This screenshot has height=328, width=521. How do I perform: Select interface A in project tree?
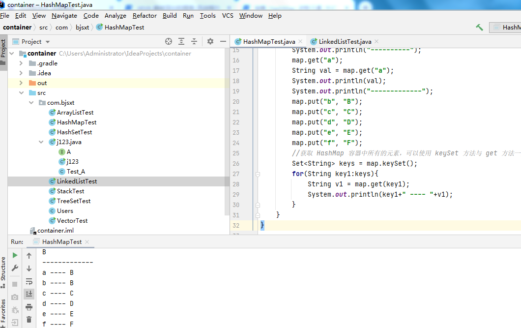(x=68, y=152)
